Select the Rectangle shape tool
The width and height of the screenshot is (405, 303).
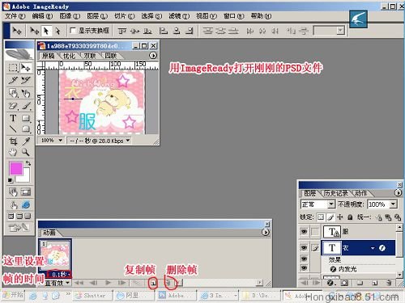tap(26, 118)
